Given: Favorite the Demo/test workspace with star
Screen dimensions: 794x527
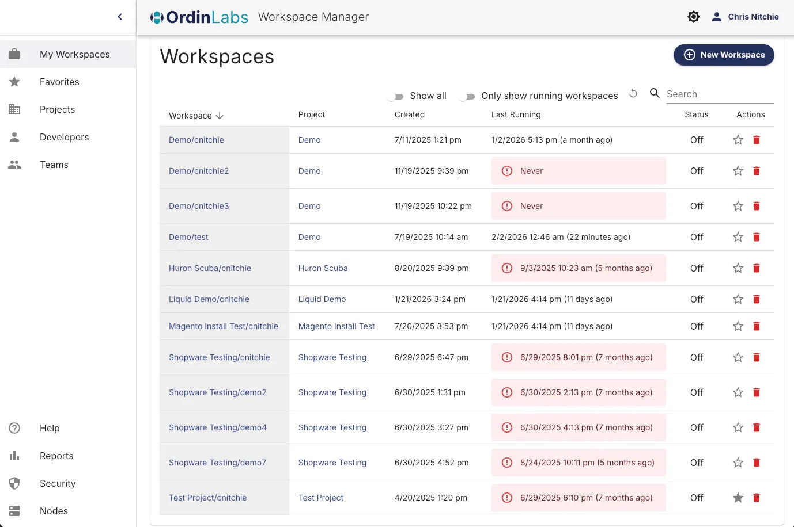Looking at the screenshot, I should point(738,237).
